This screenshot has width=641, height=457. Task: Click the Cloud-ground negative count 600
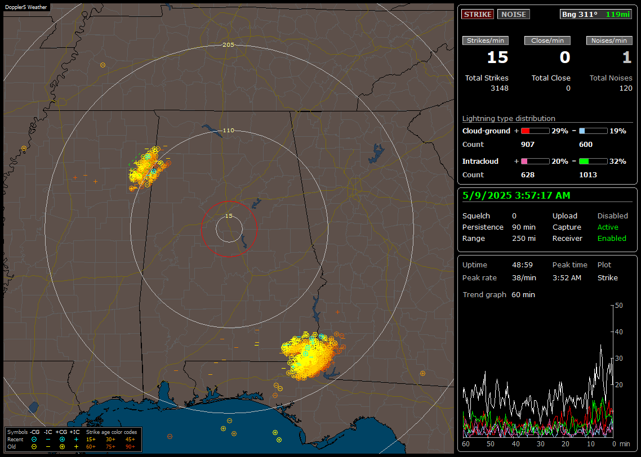coord(586,145)
